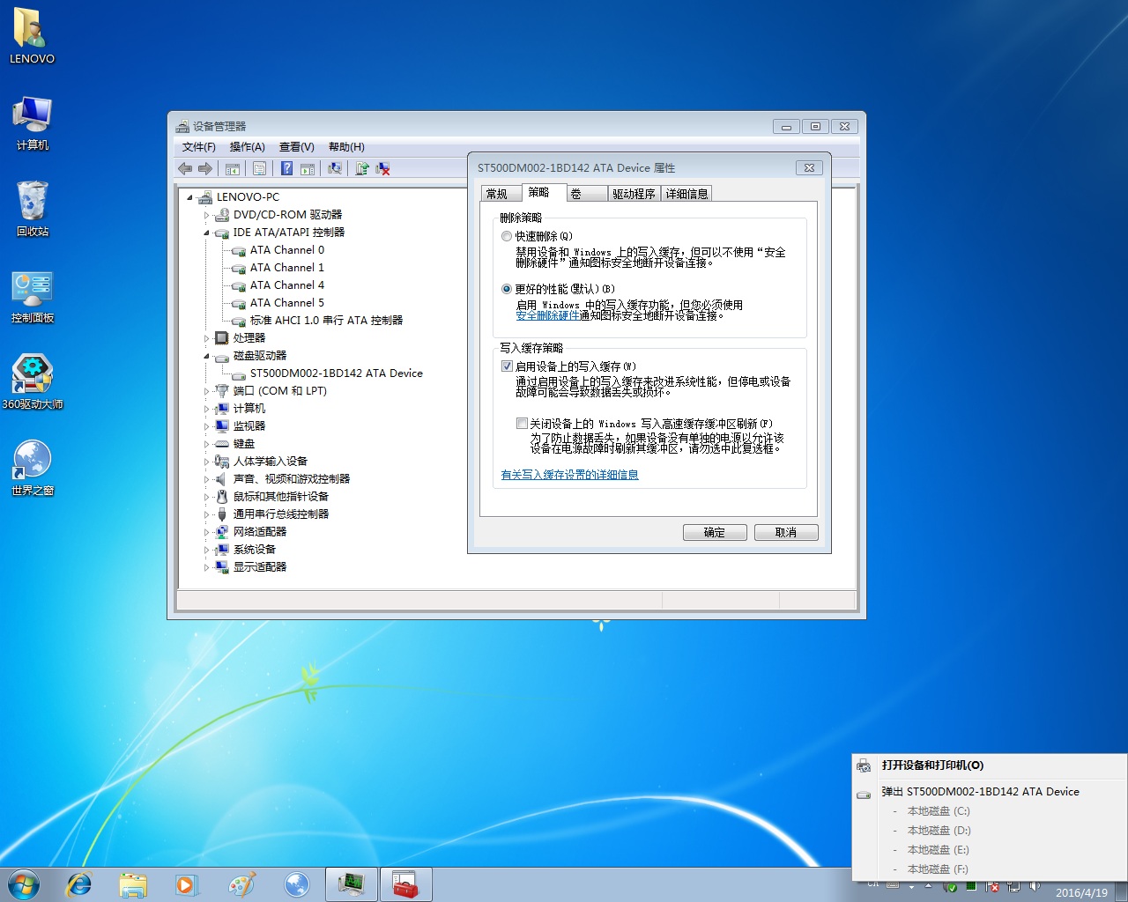Launch Internet Explorer from the taskbar
This screenshot has height=902, width=1128.
79,884
